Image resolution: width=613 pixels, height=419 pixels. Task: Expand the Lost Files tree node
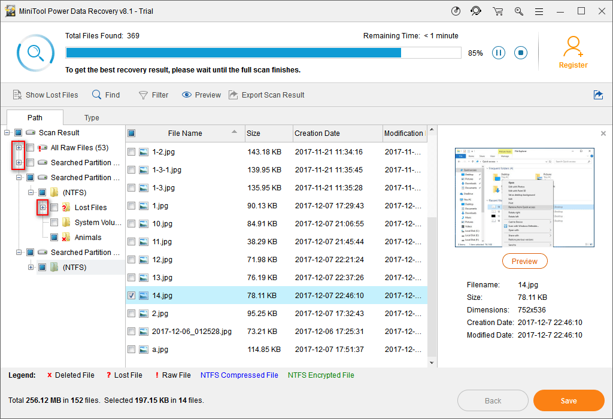tap(43, 208)
